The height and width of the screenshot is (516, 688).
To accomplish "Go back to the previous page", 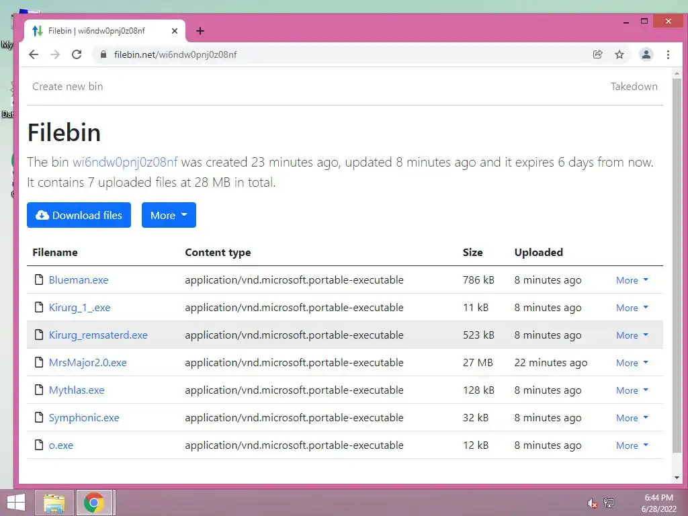I will [34, 54].
